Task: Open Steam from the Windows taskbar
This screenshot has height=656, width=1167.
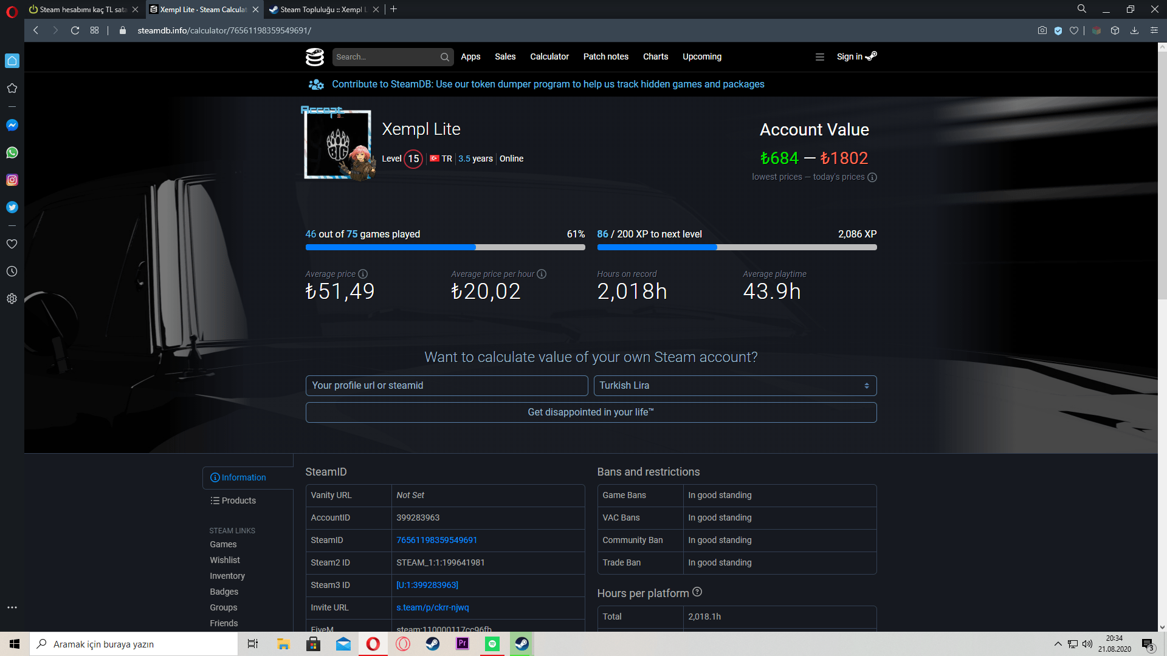Action: click(432, 644)
